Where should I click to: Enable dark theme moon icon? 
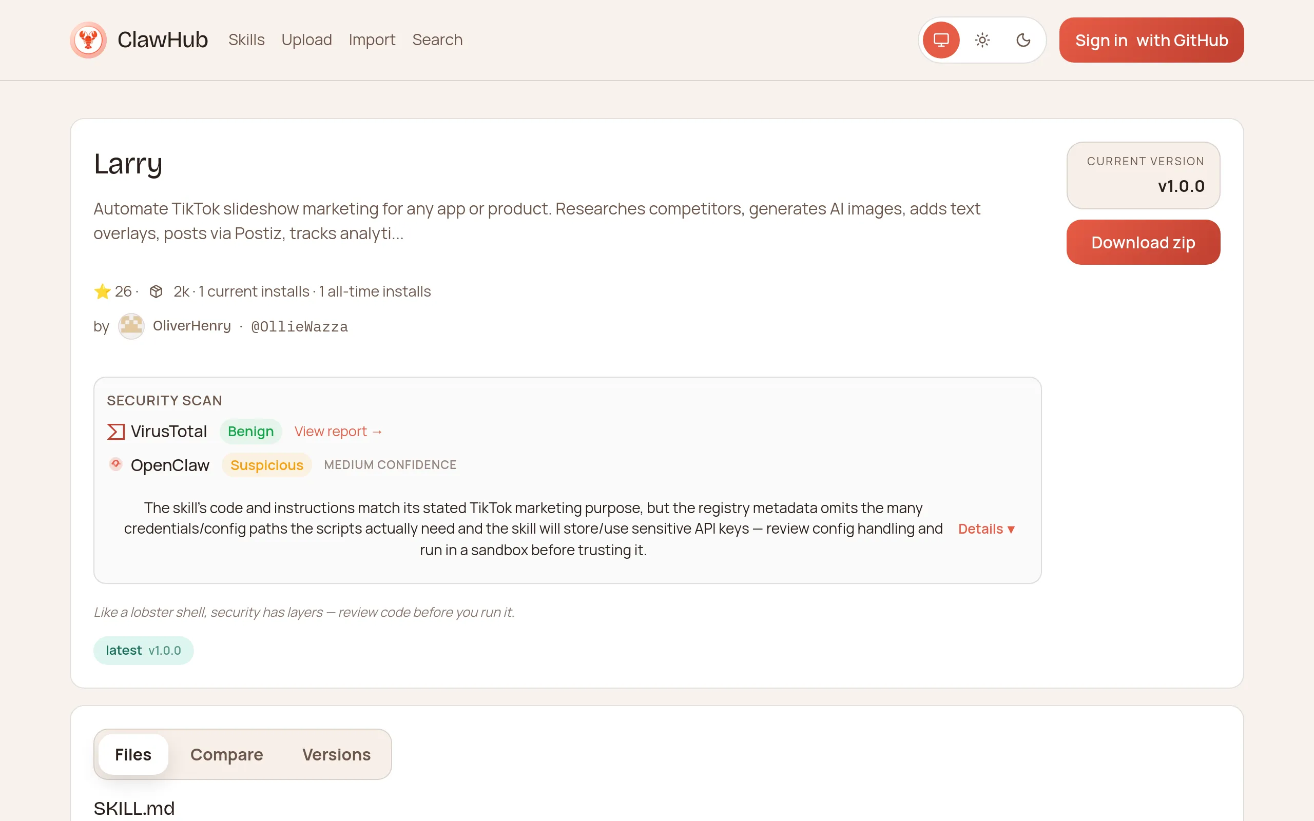click(x=1023, y=40)
